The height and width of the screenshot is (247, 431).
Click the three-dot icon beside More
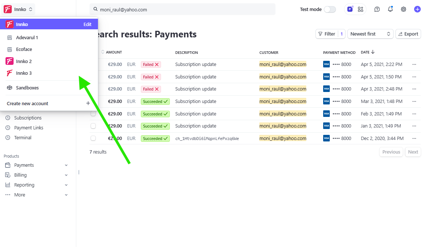point(8,195)
